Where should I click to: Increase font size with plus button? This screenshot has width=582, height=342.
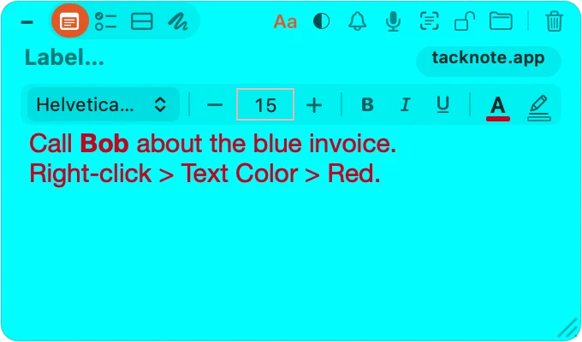point(314,105)
